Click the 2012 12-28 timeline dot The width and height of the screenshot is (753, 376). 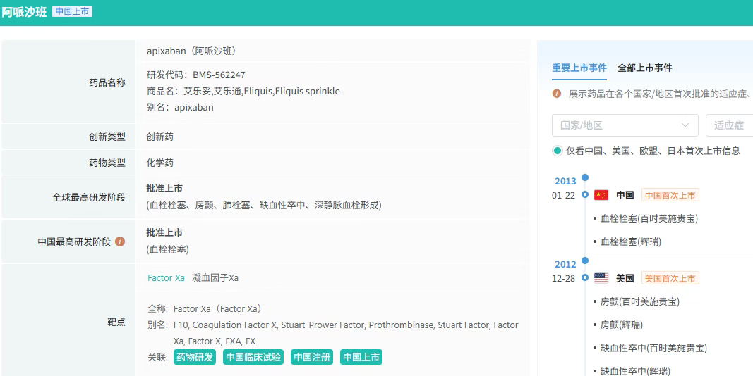[x=585, y=277]
